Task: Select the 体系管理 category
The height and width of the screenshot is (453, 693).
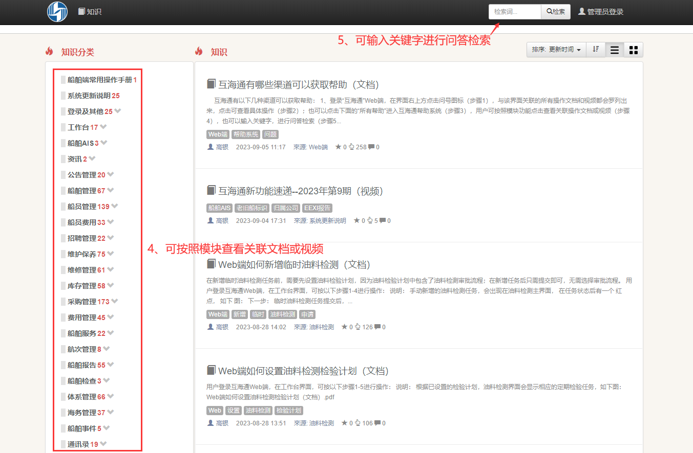Action: (x=82, y=397)
